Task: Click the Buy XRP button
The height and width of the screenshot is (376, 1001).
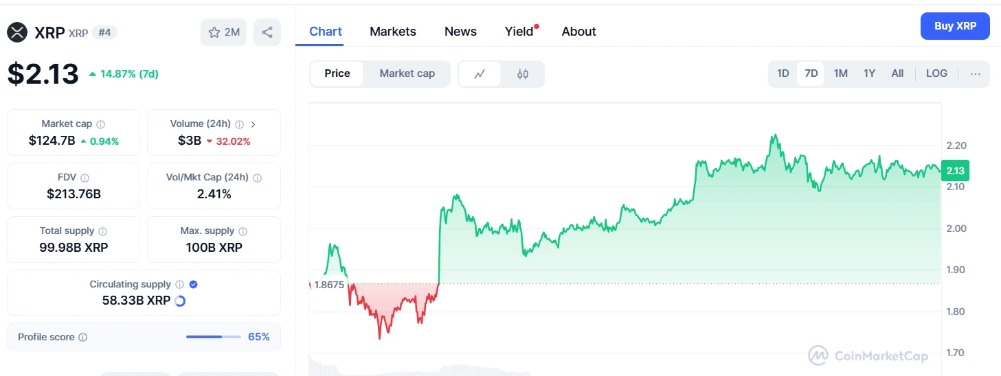Action: [x=955, y=26]
